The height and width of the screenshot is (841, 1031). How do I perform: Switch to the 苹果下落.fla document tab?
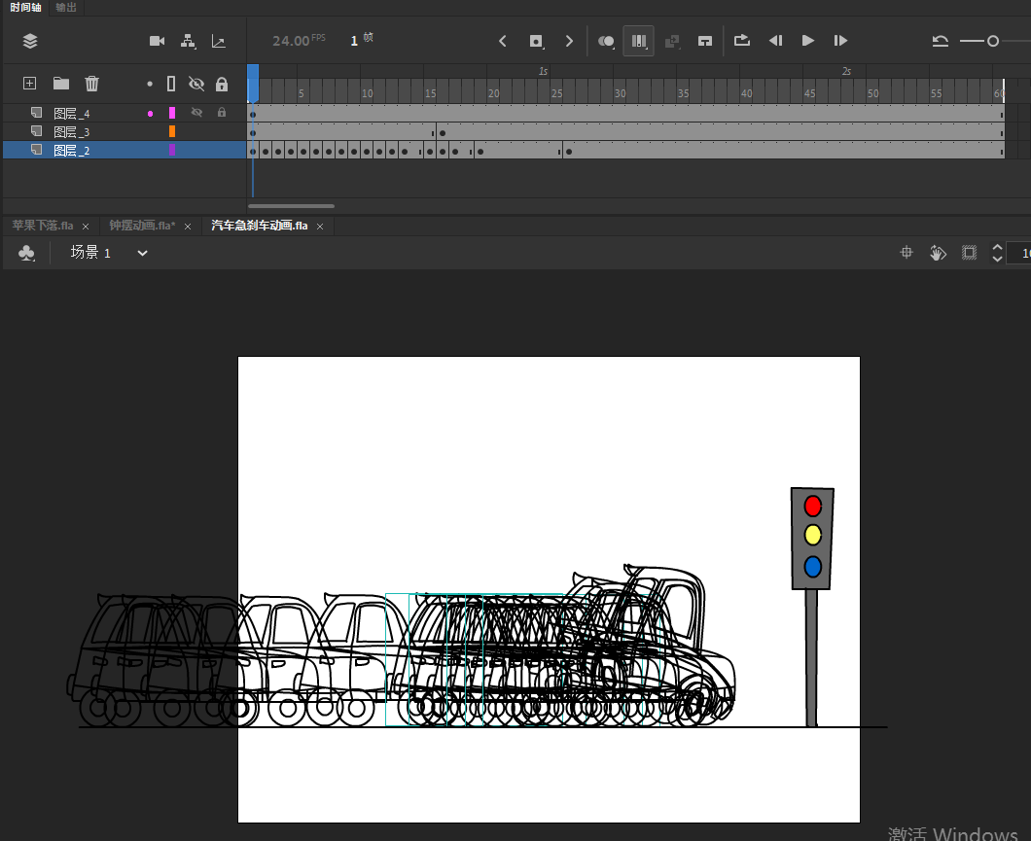click(42, 226)
